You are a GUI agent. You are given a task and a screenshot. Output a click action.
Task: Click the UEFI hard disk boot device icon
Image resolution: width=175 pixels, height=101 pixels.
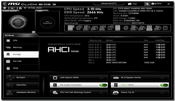tap(71, 28)
